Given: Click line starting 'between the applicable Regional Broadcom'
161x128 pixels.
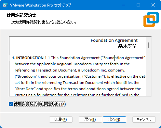Looking at the screenshot, I should 72,64.
